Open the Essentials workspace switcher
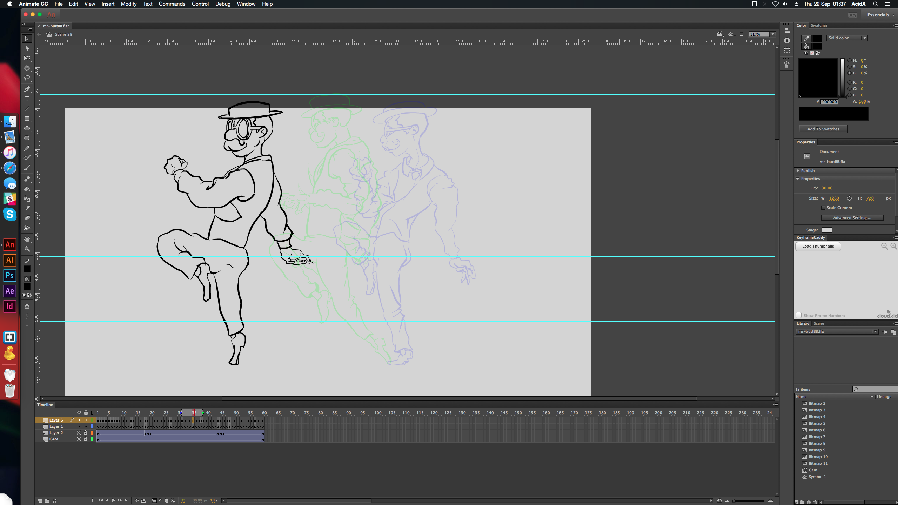Viewport: 898px width, 505px height. tap(881, 15)
